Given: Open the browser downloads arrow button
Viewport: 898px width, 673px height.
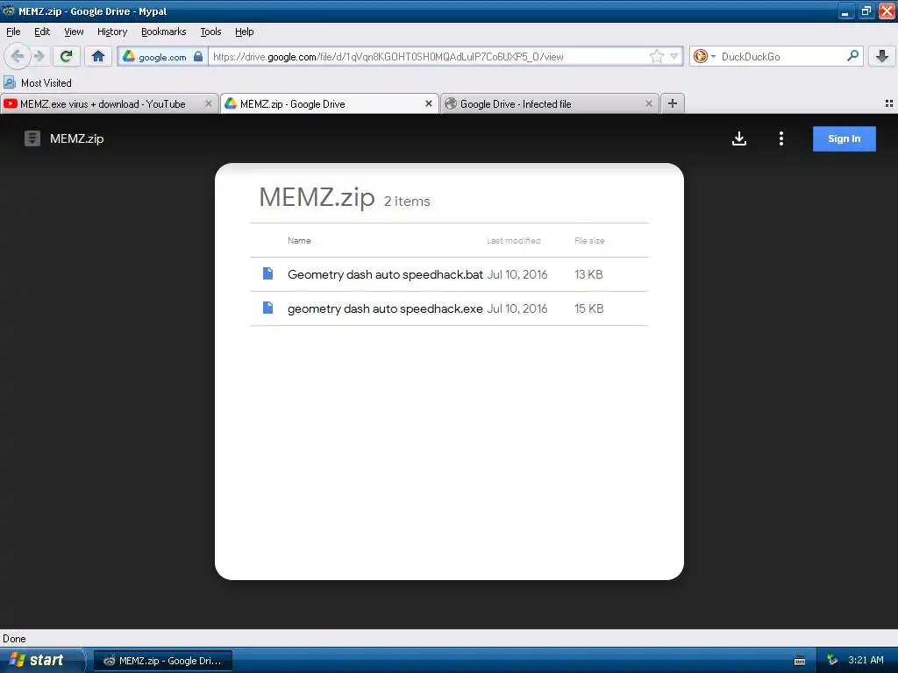Looking at the screenshot, I should tap(882, 56).
